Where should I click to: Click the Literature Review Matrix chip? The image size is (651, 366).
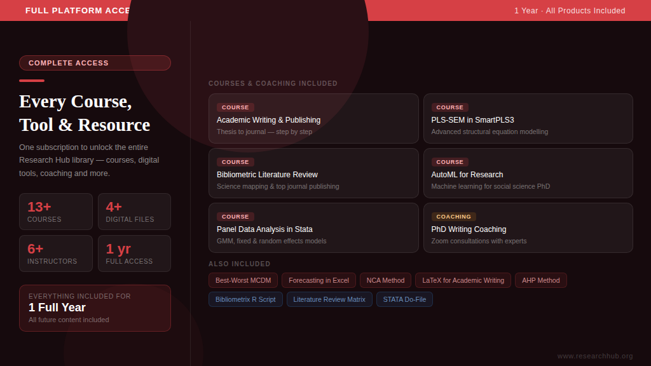329,299
